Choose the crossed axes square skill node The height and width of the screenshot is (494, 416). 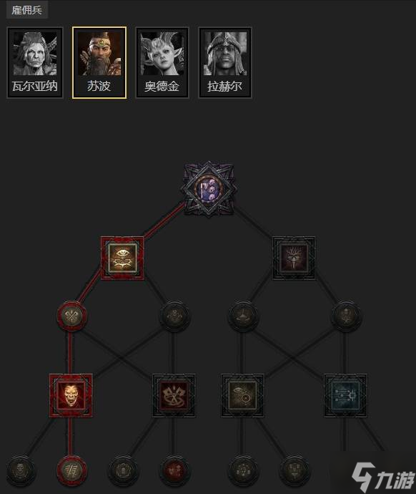click(x=174, y=395)
